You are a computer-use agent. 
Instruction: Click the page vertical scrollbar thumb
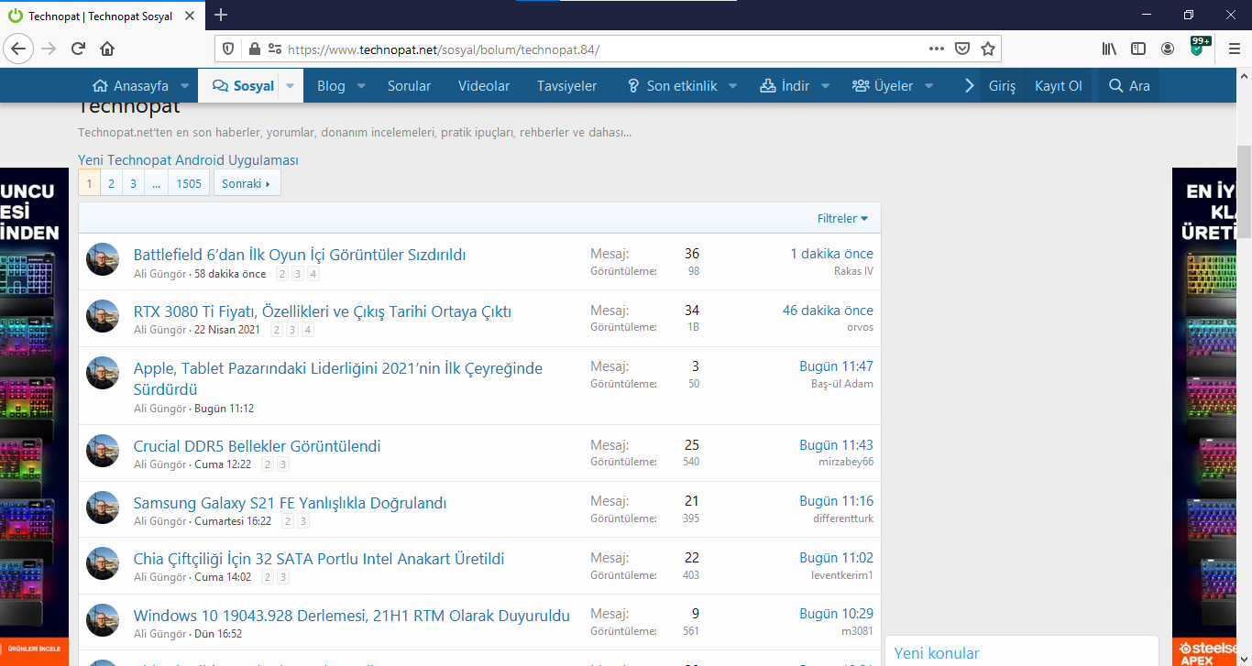coord(1244,192)
